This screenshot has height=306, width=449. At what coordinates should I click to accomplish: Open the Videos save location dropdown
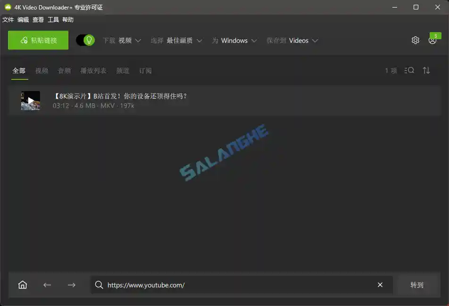click(302, 41)
